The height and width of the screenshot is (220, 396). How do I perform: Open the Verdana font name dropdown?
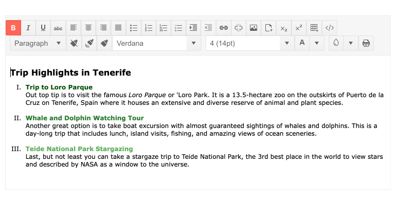[x=156, y=43]
